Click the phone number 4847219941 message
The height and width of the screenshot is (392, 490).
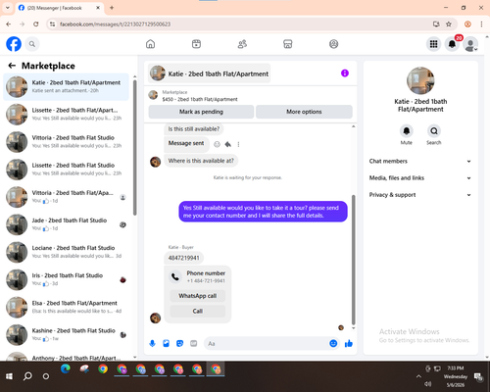tap(183, 258)
